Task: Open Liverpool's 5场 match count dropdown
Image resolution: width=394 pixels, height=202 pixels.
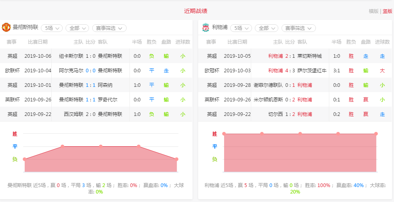Action: (x=241, y=28)
